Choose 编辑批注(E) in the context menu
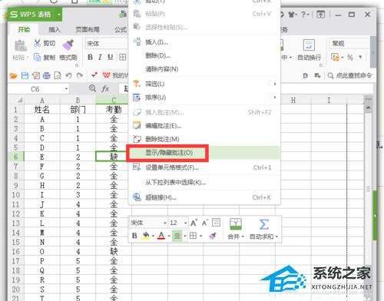Screen dimensions: 384x301 click(x=204, y=126)
